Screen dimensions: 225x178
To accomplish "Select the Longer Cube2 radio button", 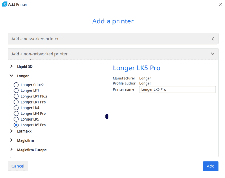I will click(x=16, y=85).
